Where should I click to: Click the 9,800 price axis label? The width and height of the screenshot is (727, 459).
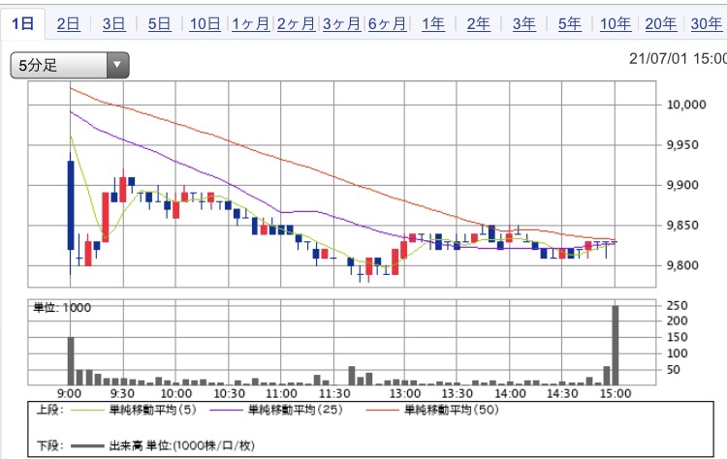(x=682, y=265)
